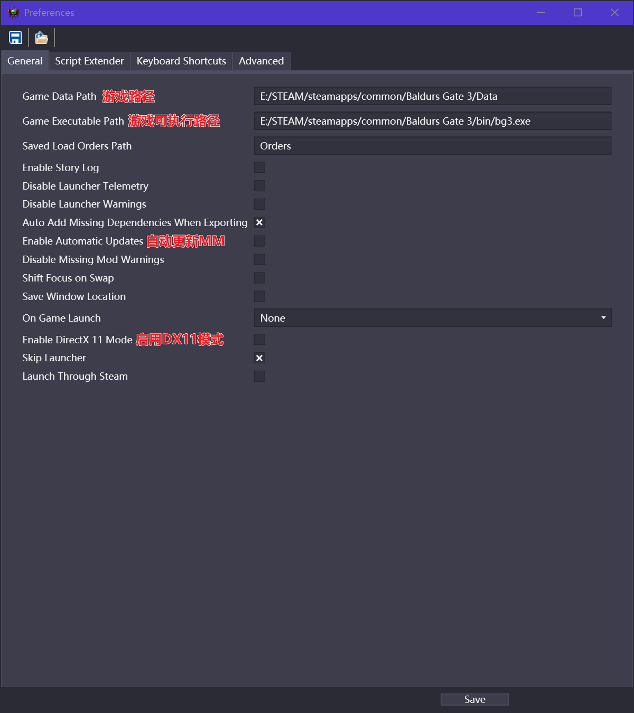Enable the Story Log option
Image resolution: width=634 pixels, height=713 pixels.
click(x=259, y=167)
